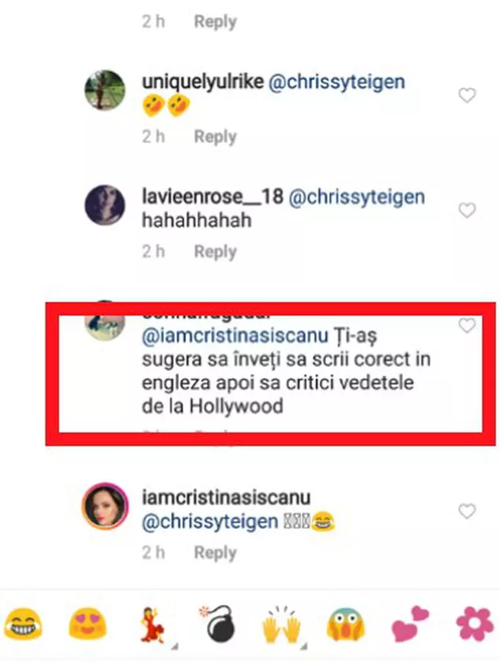Image resolution: width=500 pixels, height=663 pixels.
Task: Toggle the like heart on lavieenrose__18's comment
Action: 467,210
